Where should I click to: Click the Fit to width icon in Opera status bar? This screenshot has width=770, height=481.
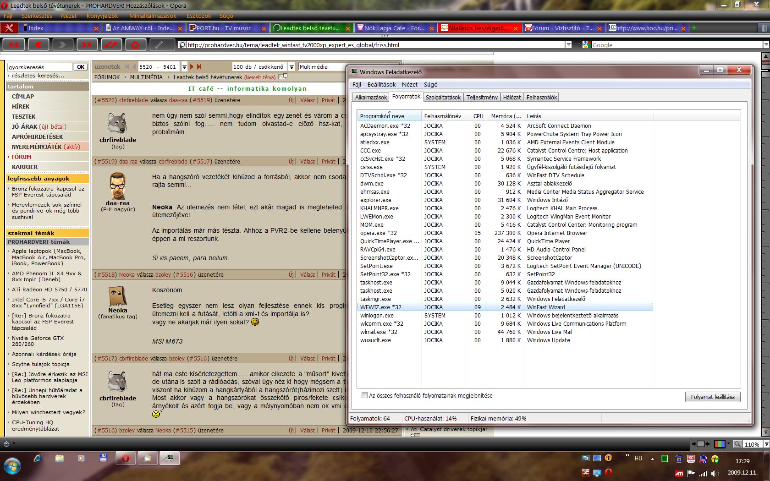[x=700, y=444]
